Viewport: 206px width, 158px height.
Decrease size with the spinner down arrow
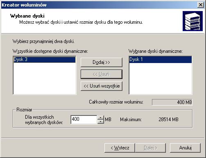[x=101, y=122]
